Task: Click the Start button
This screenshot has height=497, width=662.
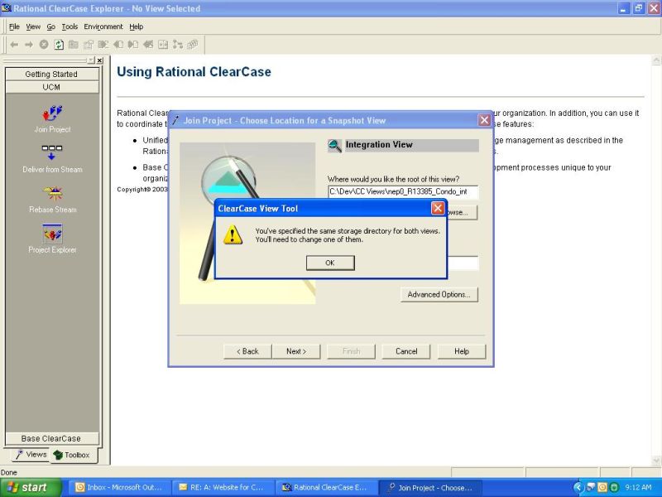Action: point(30,487)
